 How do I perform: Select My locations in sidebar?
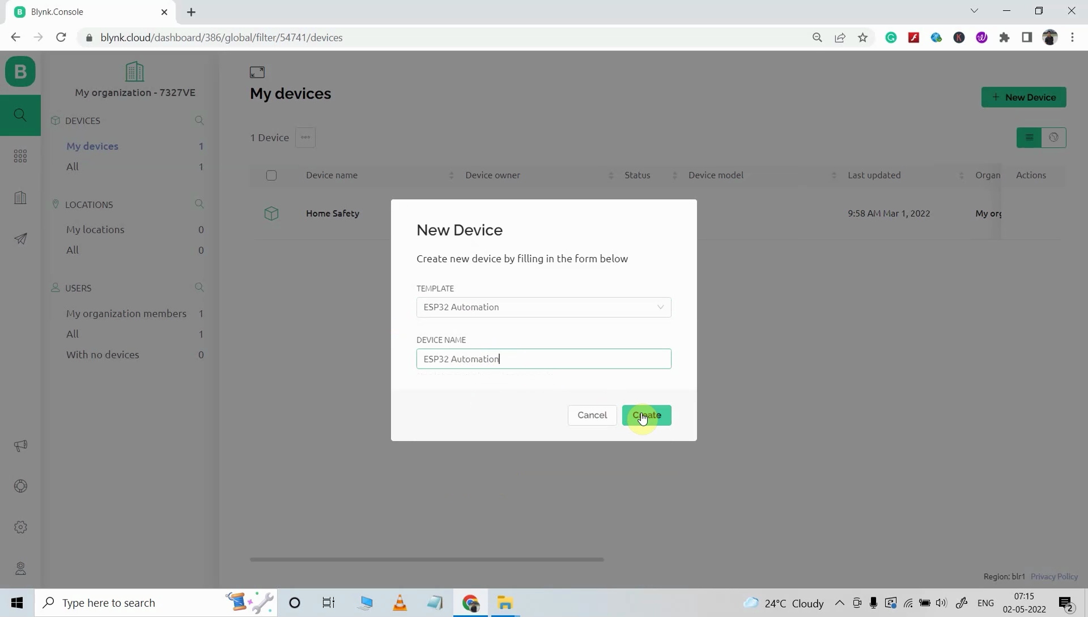[95, 230]
